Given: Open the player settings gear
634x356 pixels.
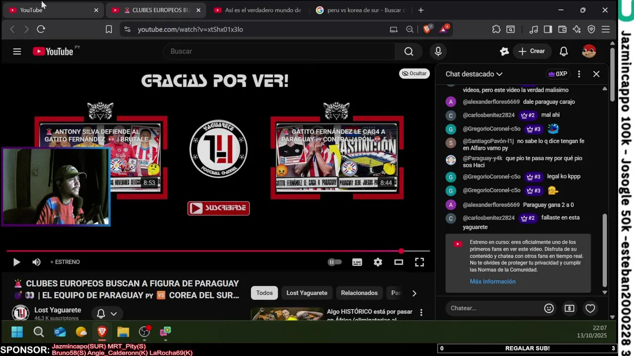Looking at the screenshot, I should point(378,262).
